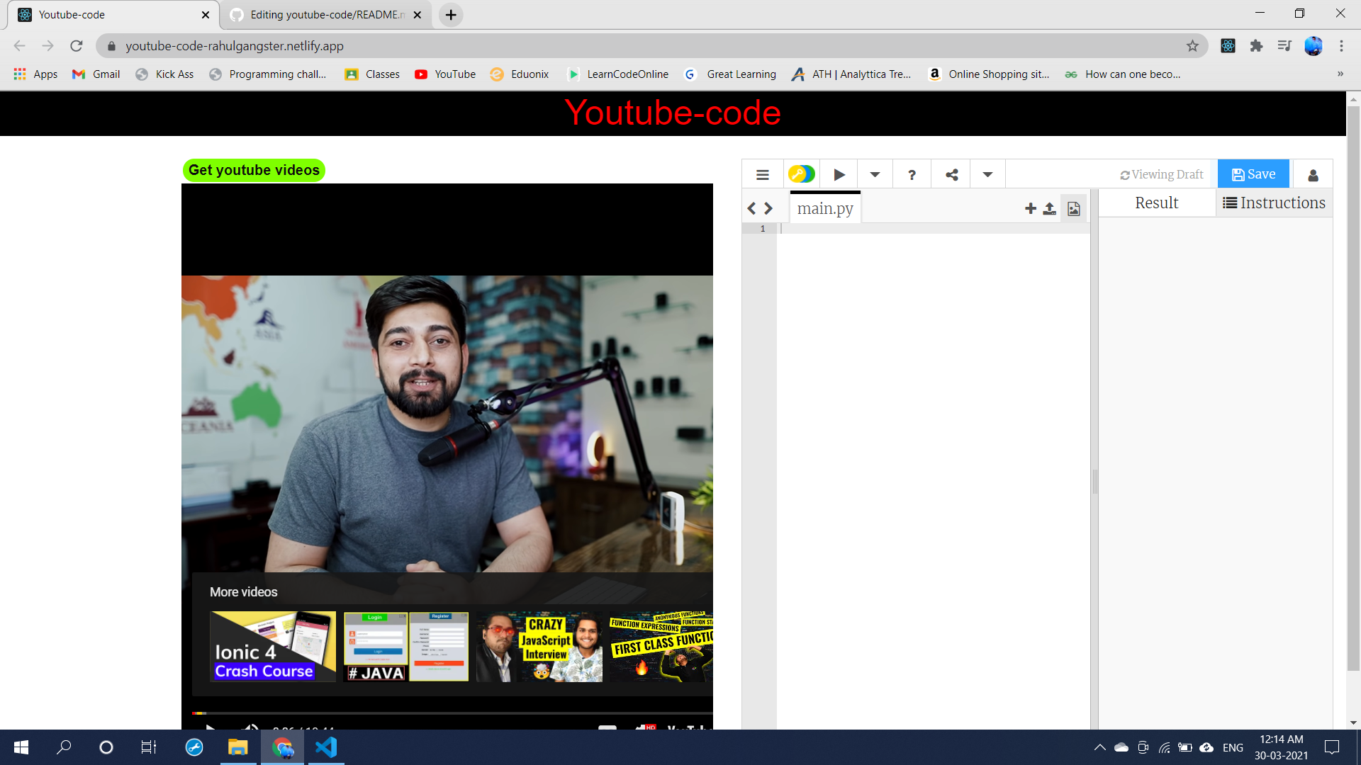The width and height of the screenshot is (1361, 765).
Task: Open File Explorer from taskbar
Action: tap(237, 747)
